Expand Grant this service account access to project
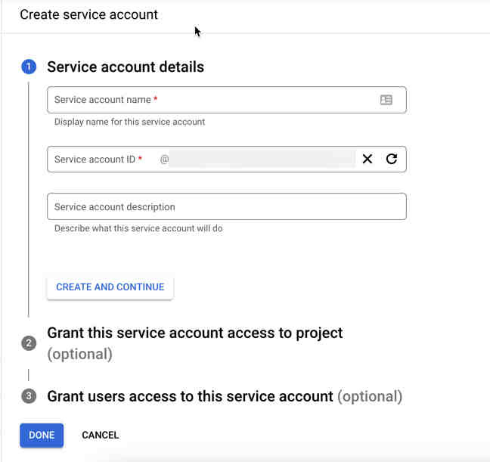 (x=194, y=333)
